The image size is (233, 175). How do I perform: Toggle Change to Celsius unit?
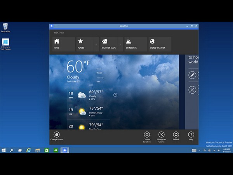tap(161, 136)
